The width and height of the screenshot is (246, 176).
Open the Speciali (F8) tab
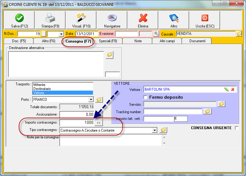[108, 41]
